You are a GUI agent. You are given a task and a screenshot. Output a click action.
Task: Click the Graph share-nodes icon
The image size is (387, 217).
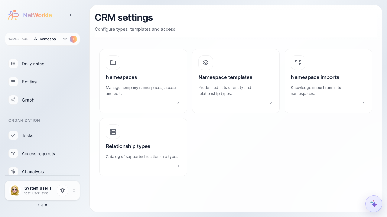pyautogui.click(x=13, y=100)
